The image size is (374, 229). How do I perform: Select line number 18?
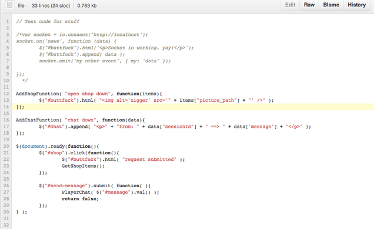coord(6,133)
